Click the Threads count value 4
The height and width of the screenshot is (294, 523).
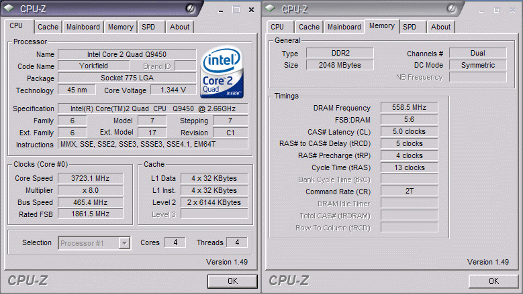pos(237,242)
